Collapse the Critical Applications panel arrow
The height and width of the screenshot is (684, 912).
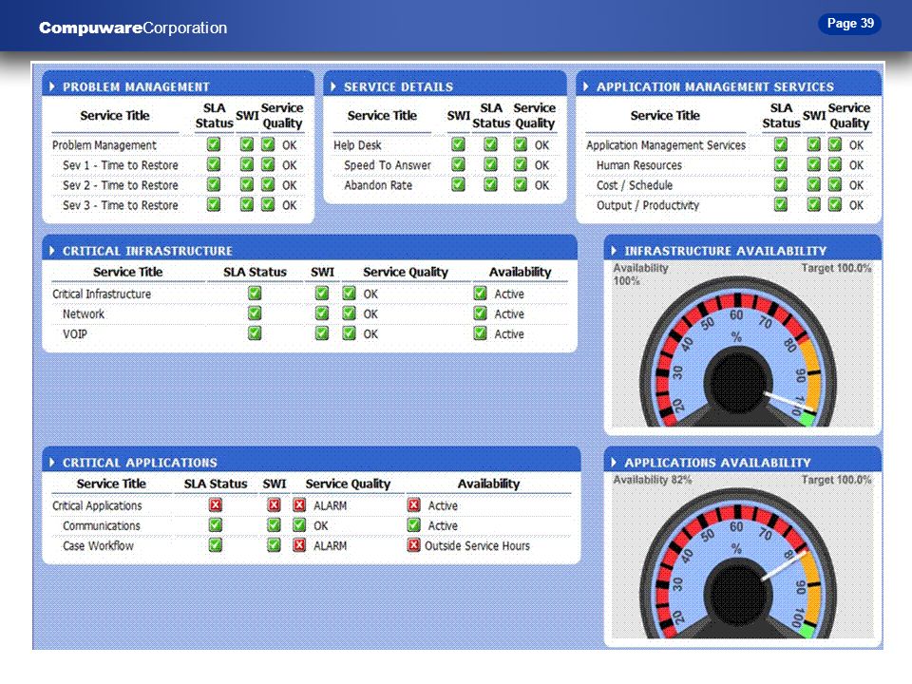pos(52,463)
